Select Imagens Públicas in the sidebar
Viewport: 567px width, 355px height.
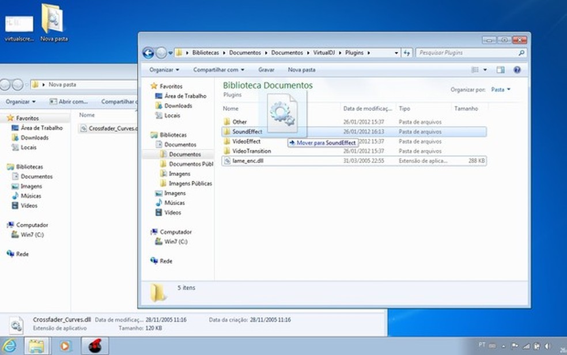pos(190,183)
